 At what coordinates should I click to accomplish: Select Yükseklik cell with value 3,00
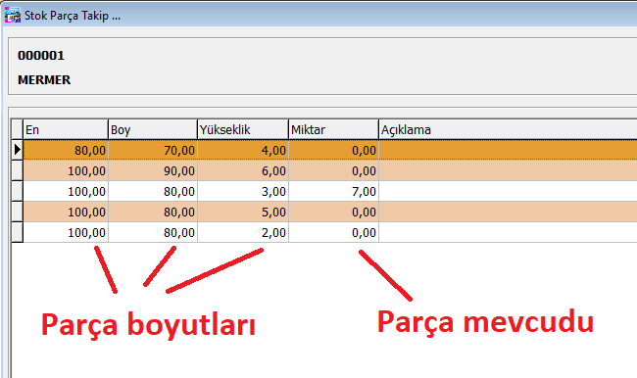243,191
